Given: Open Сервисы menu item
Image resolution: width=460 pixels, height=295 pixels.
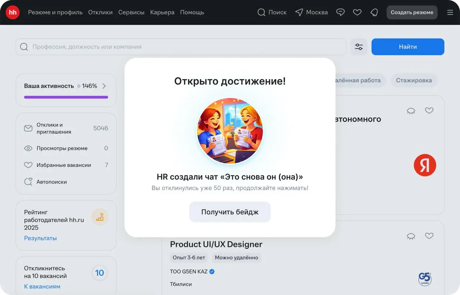Looking at the screenshot, I should (x=131, y=12).
